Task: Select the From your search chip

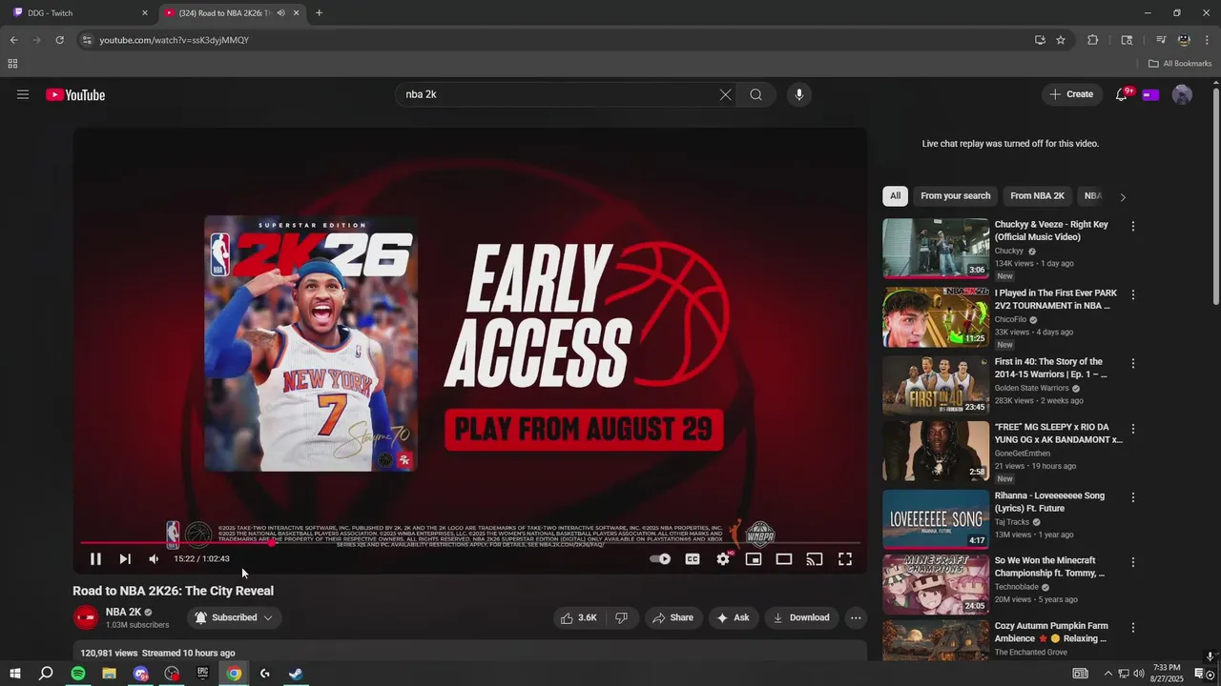Action: click(x=955, y=196)
